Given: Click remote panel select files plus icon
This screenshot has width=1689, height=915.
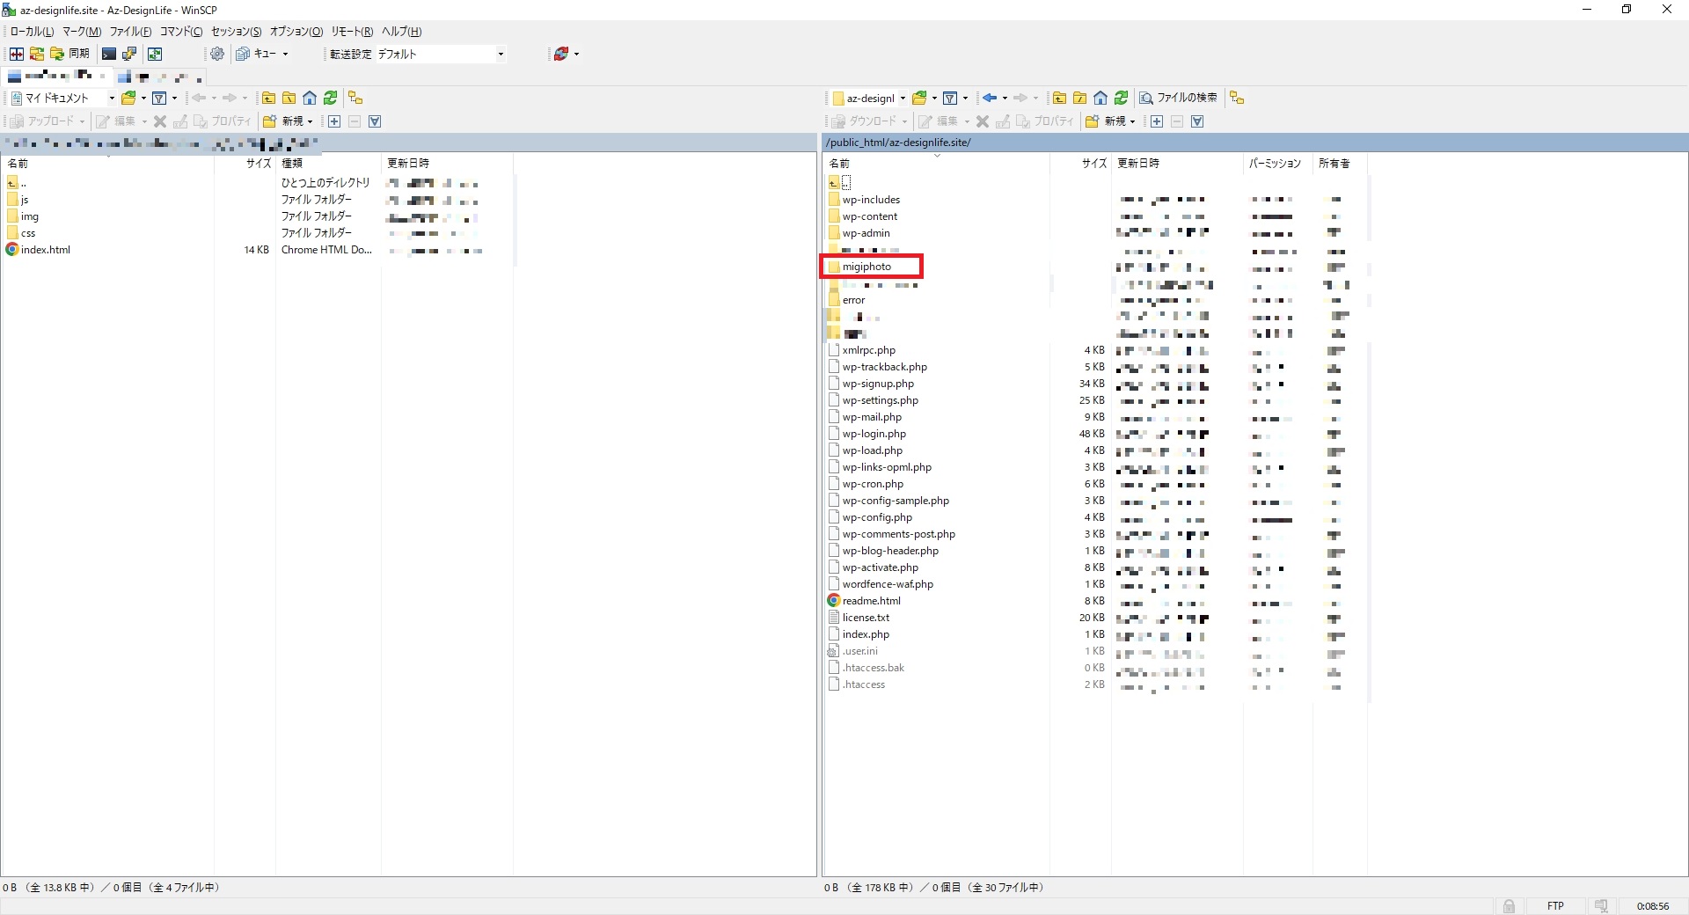Looking at the screenshot, I should [x=1157, y=121].
